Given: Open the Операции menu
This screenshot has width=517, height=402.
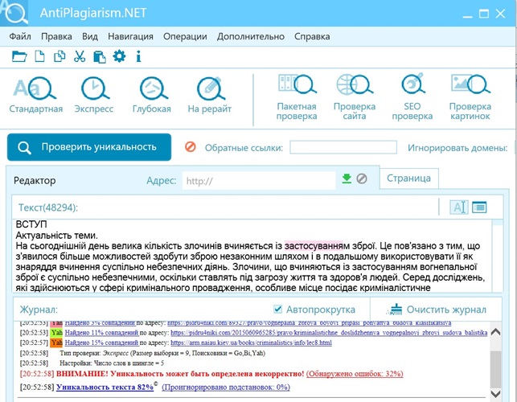Looking at the screenshot, I should [x=185, y=36].
